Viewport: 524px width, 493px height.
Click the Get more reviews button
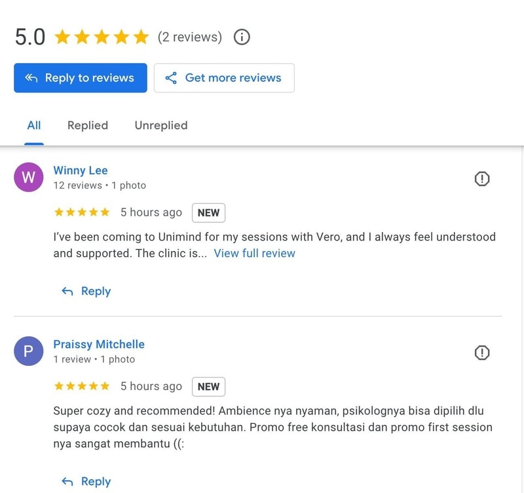tap(224, 78)
